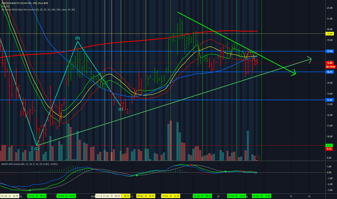Click the 08 Apr '20 08:00 date marker
The height and width of the screenshot is (199, 337).
point(146,196)
